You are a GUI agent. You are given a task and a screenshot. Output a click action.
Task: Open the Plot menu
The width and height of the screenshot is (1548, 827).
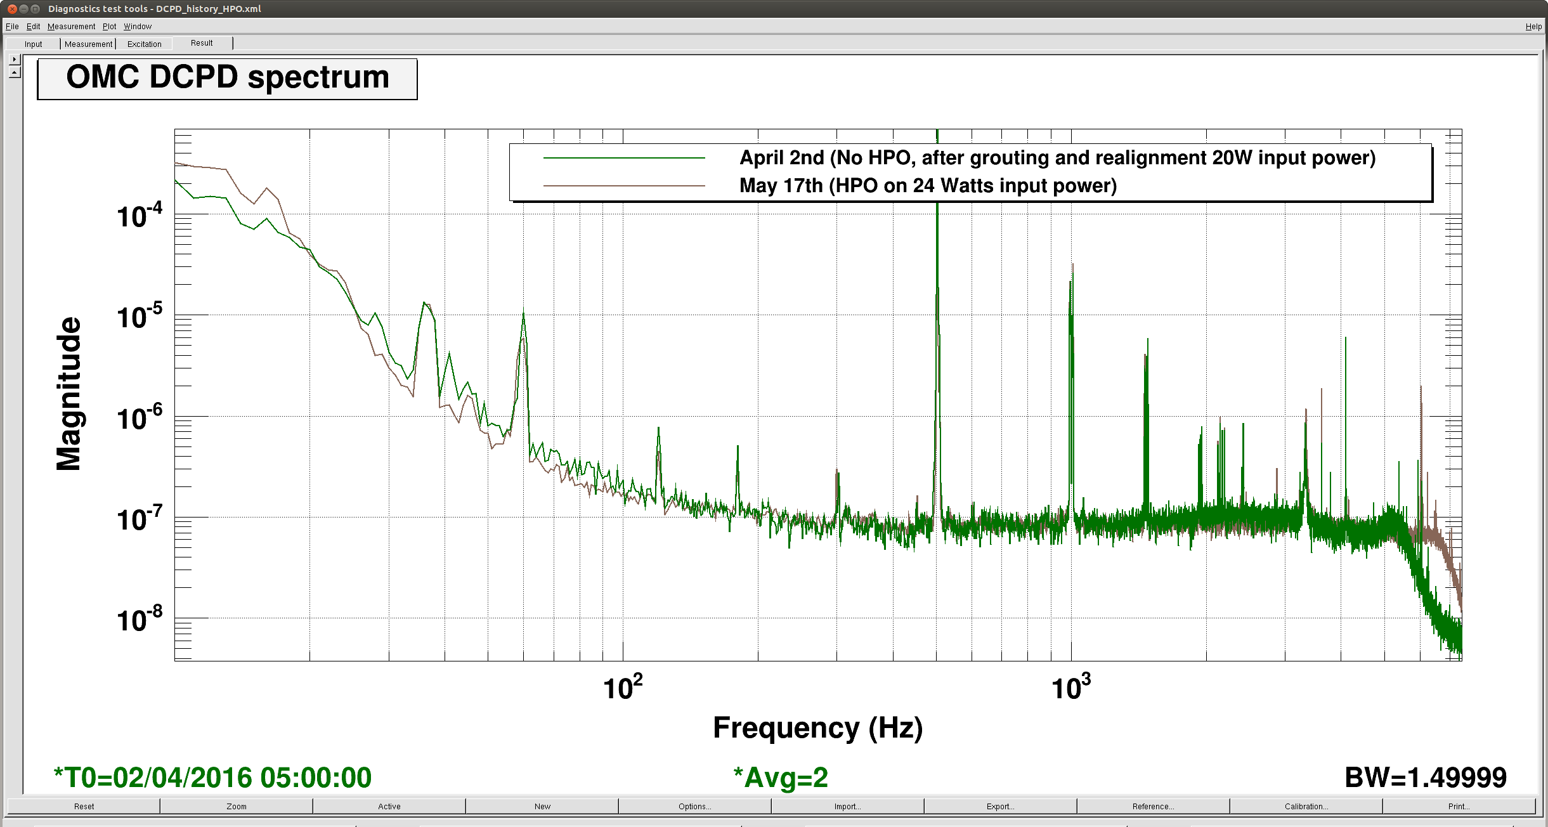109,27
